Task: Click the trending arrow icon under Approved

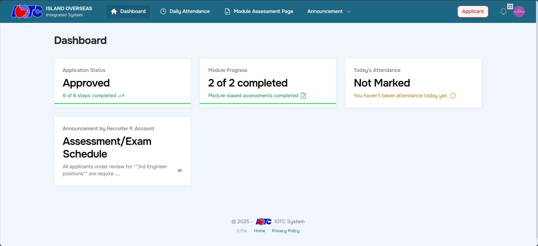Action: coord(121,96)
